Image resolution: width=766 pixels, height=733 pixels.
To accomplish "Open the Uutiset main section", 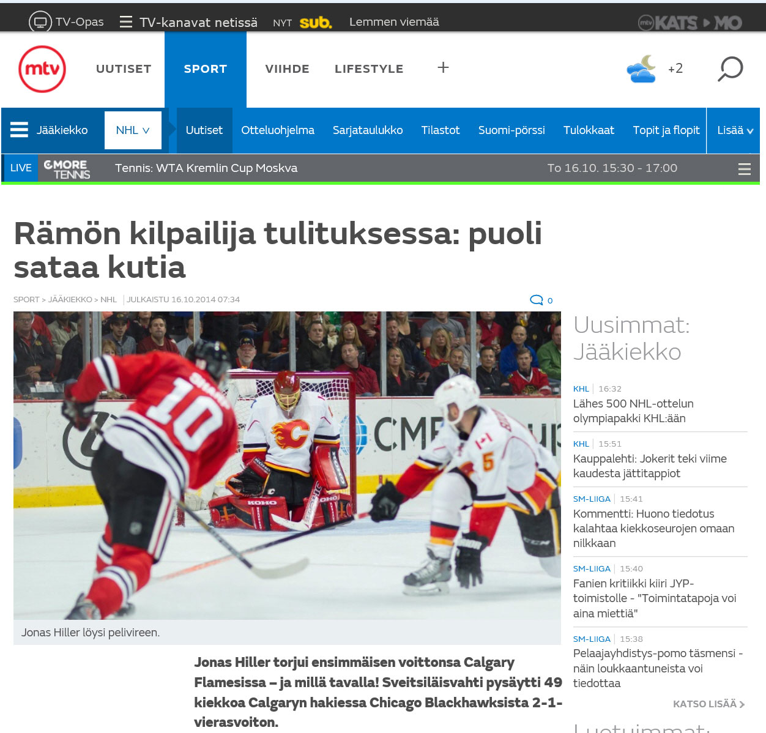I will 124,69.
